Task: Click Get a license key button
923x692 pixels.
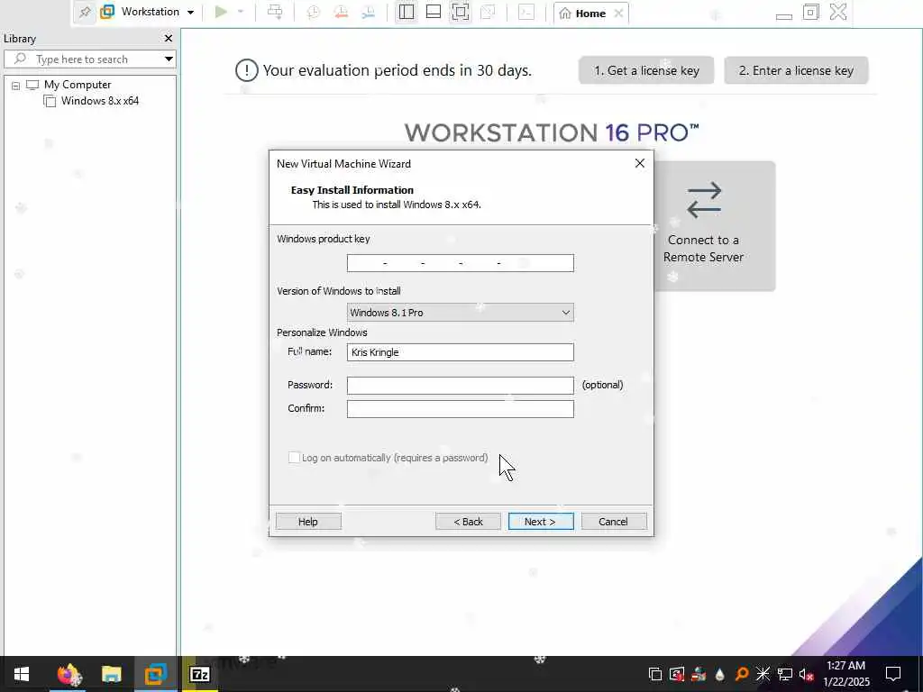Action: click(x=646, y=70)
